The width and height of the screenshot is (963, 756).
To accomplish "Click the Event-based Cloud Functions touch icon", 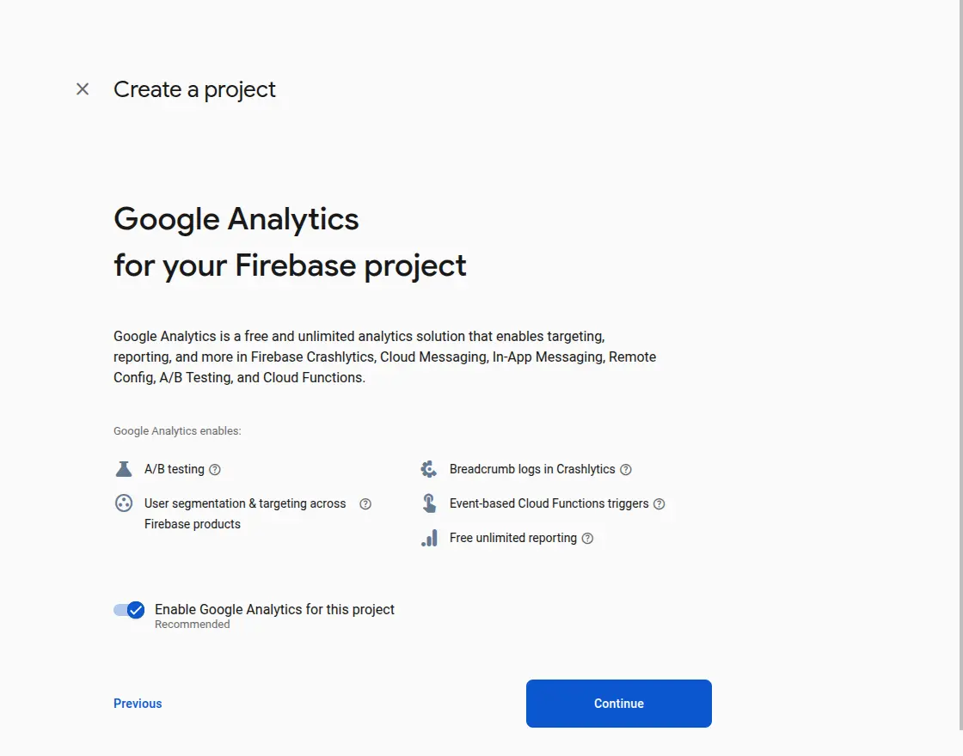I will coord(429,503).
